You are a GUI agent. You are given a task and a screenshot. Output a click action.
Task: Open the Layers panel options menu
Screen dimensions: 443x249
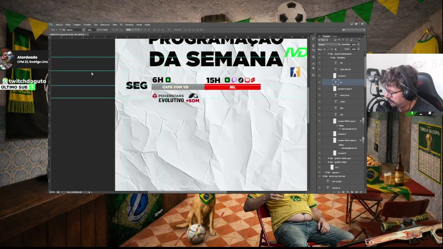[x=364, y=36]
